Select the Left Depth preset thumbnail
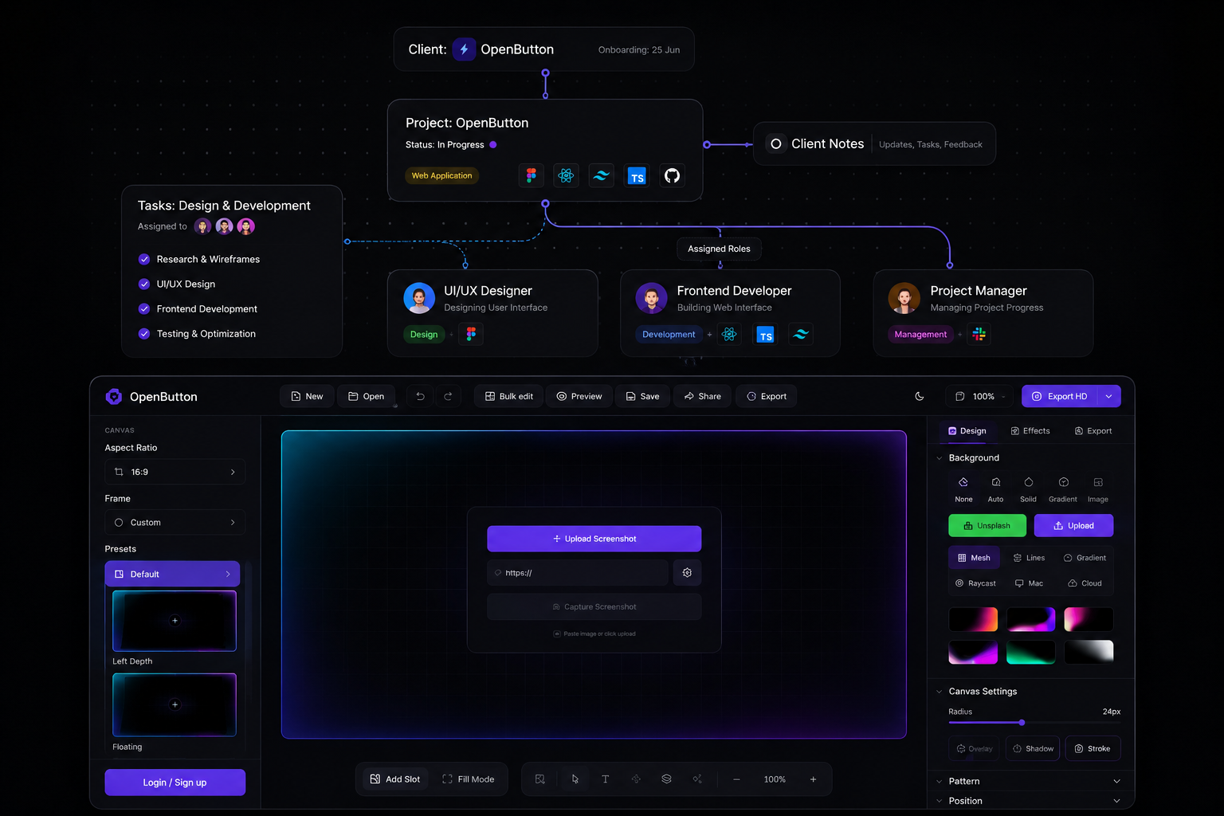The width and height of the screenshot is (1224, 816). 175,621
